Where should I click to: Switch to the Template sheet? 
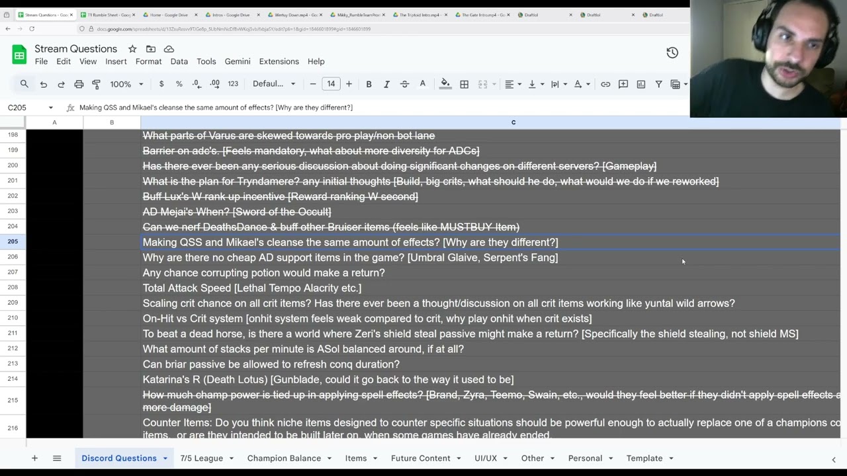[x=645, y=458]
